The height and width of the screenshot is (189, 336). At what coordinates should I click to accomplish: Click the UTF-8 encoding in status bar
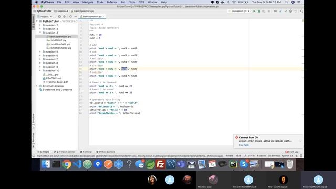(251, 156)
